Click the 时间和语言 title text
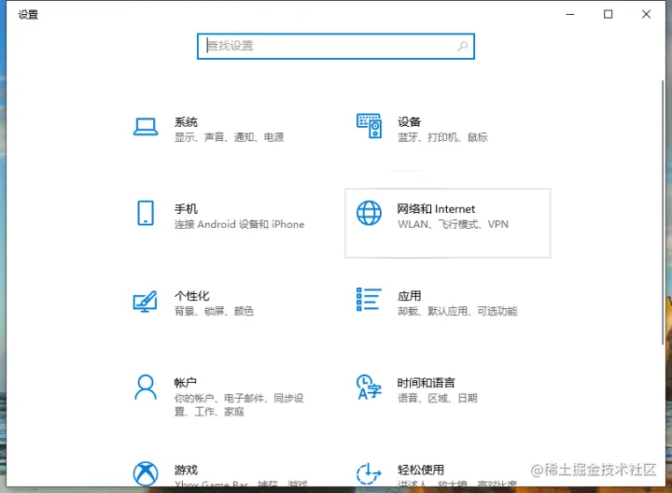The image size is (672, 493). (x=426, y=383)
